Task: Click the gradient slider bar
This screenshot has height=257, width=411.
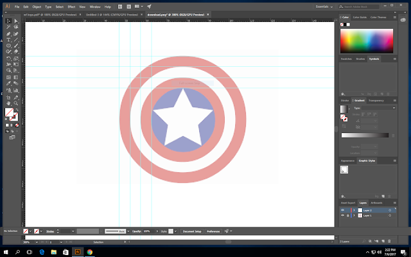Action: tap(365, 135)
